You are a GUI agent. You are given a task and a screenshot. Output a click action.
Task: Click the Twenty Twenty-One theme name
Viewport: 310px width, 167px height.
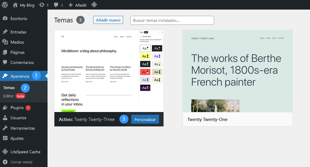pyautogui.click(x=207, y=119)
